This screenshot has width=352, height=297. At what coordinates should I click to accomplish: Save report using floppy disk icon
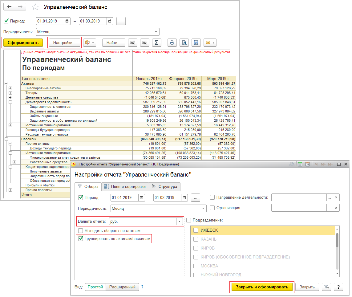(196, 43)
